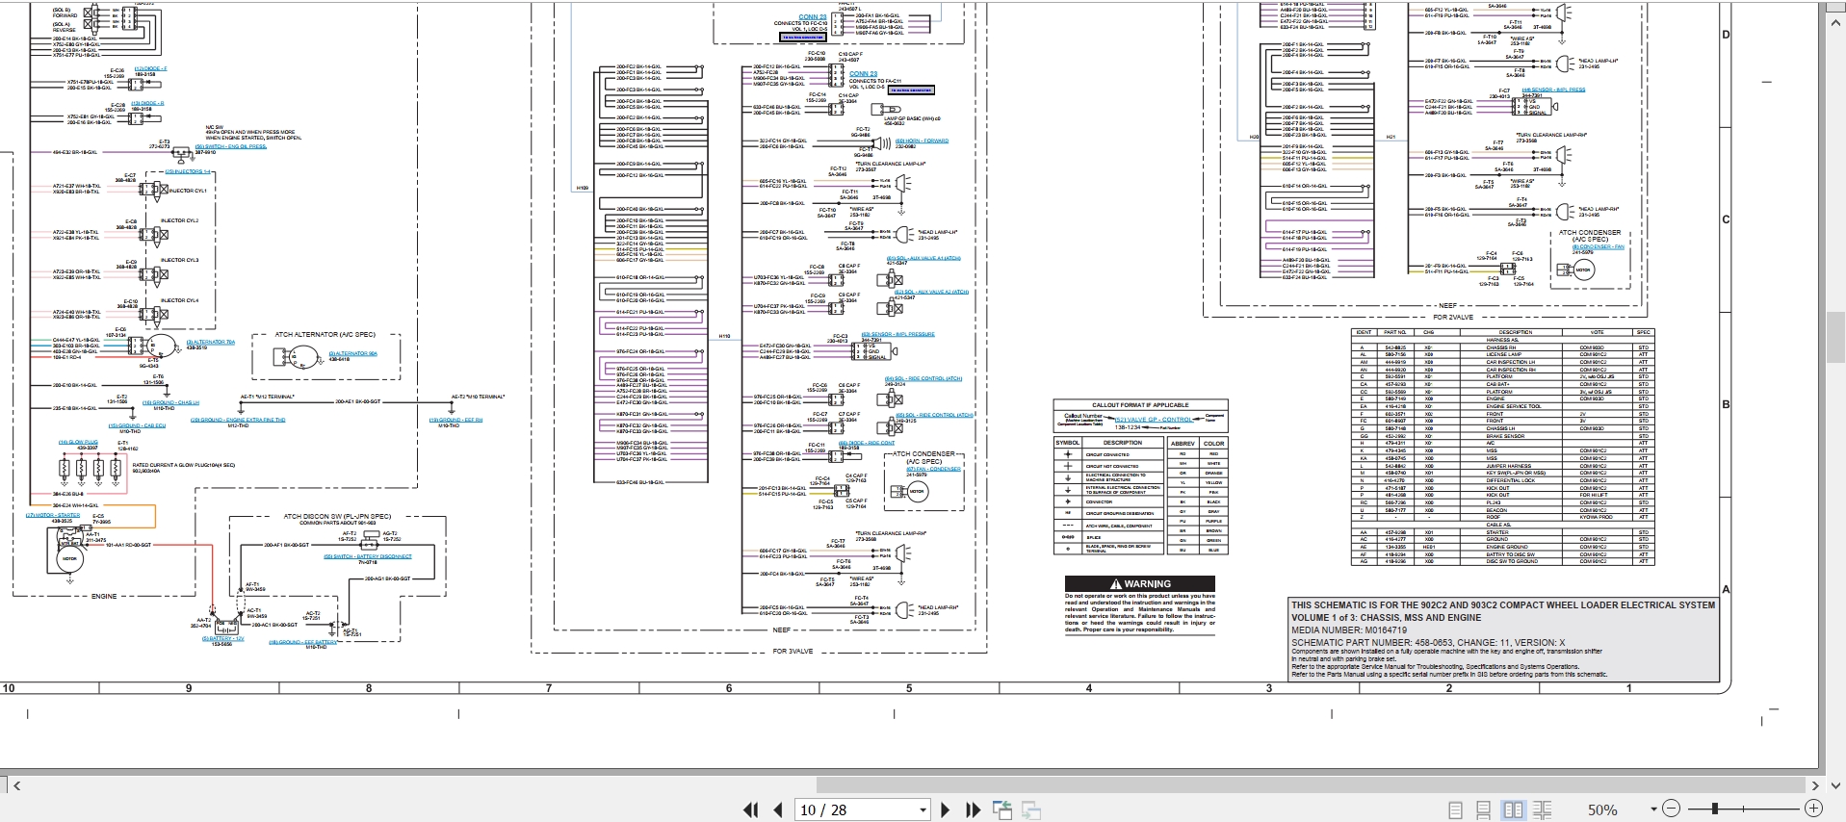
Task: Go to the first page
Action: (x=750, y=810)
